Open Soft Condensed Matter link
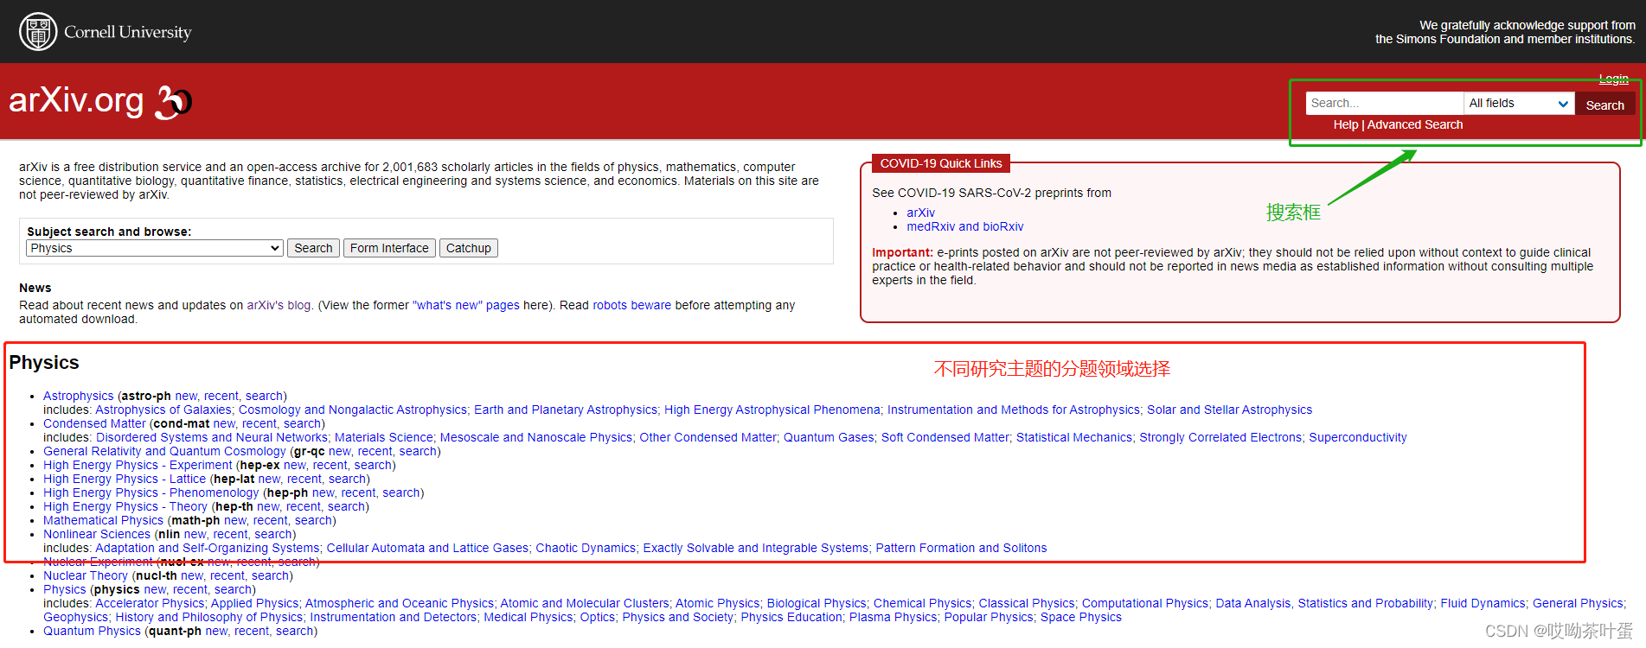Screen dimensions: 1646x648 point(945,437)
